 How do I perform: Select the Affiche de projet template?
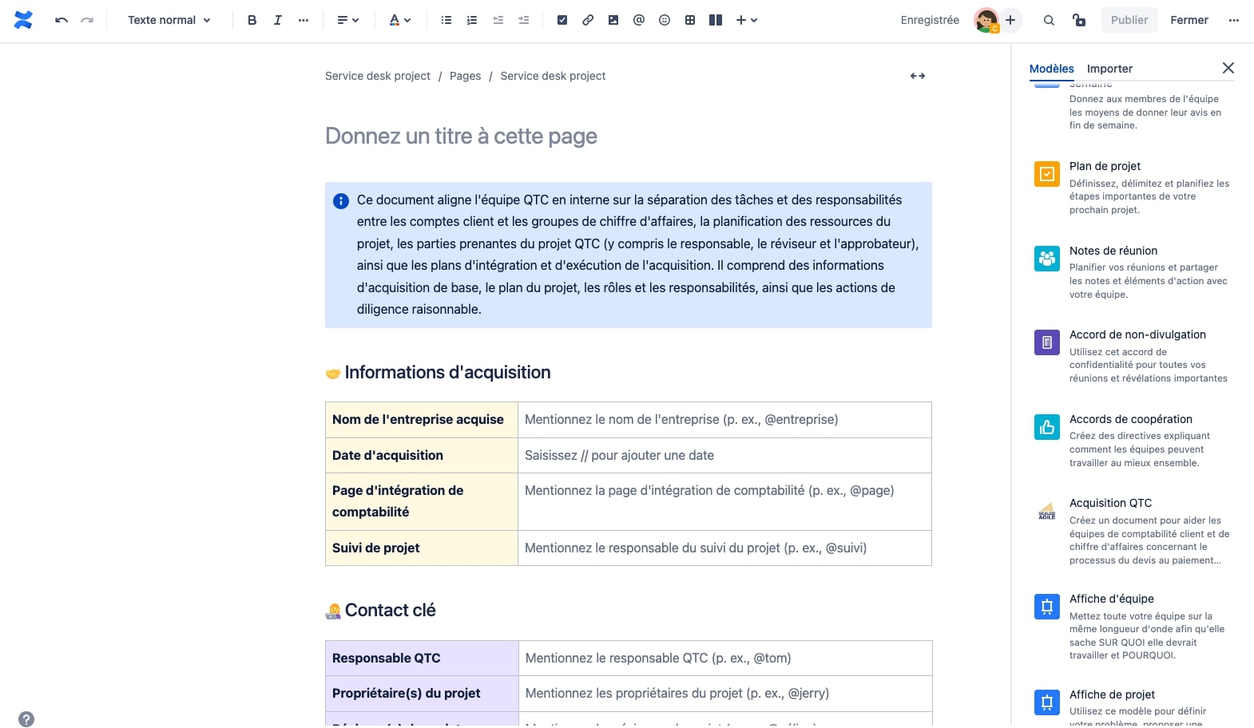[1133, 706]
